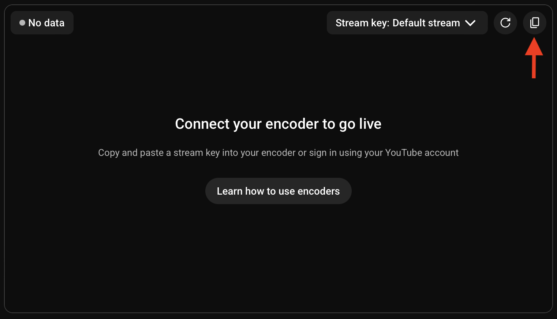Click the red arrow annotation below the copy icon
The image size is (557, 319).
(534, 58)
